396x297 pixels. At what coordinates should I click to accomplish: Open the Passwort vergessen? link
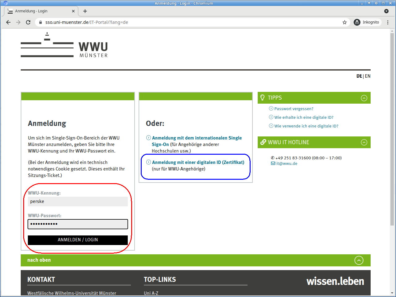pos(294,109)
